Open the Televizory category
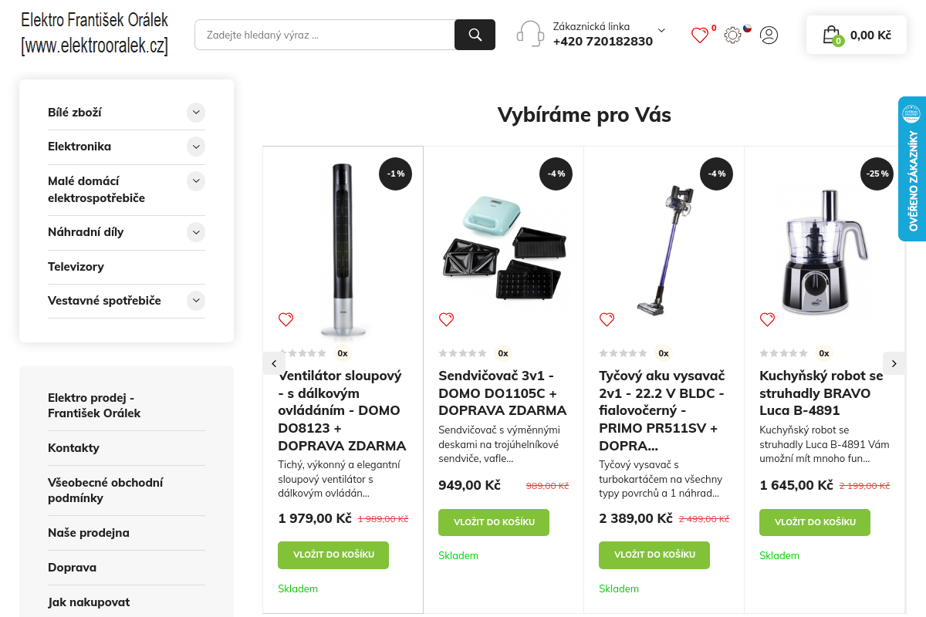The image size is (926, 617). click(x=76, y=267)
